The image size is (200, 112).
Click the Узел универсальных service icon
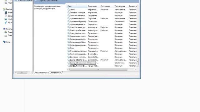[x=68, y=33]
